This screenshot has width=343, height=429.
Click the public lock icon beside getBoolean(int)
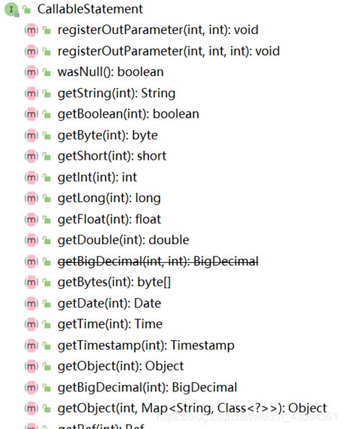pyautogui.click(x=47, y=114)
